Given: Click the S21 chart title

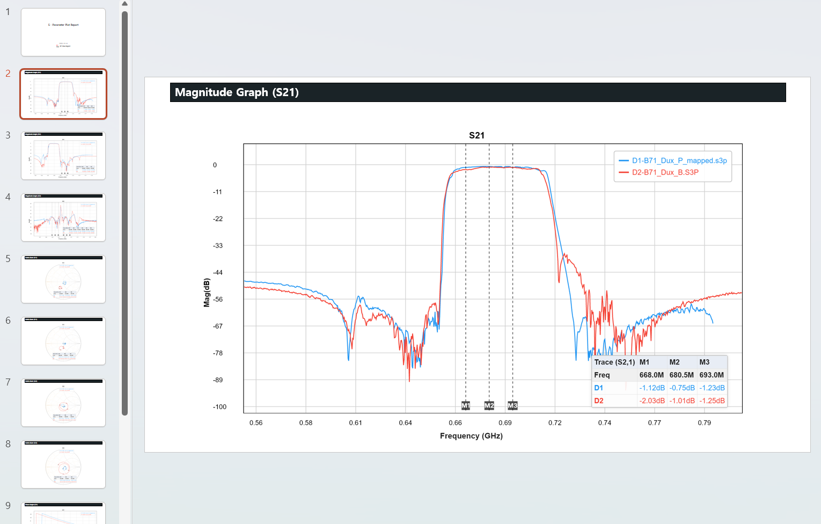Looking at the screenshot, I should [477, 135].
